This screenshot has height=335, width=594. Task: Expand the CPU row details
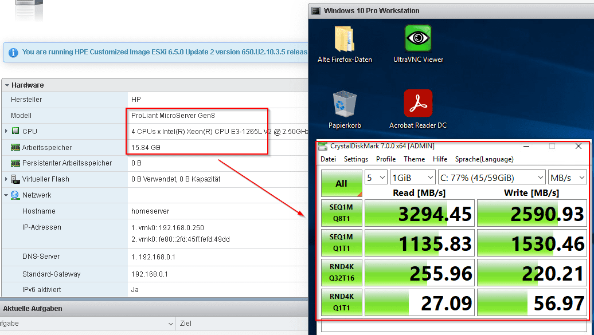click(6, 131)
